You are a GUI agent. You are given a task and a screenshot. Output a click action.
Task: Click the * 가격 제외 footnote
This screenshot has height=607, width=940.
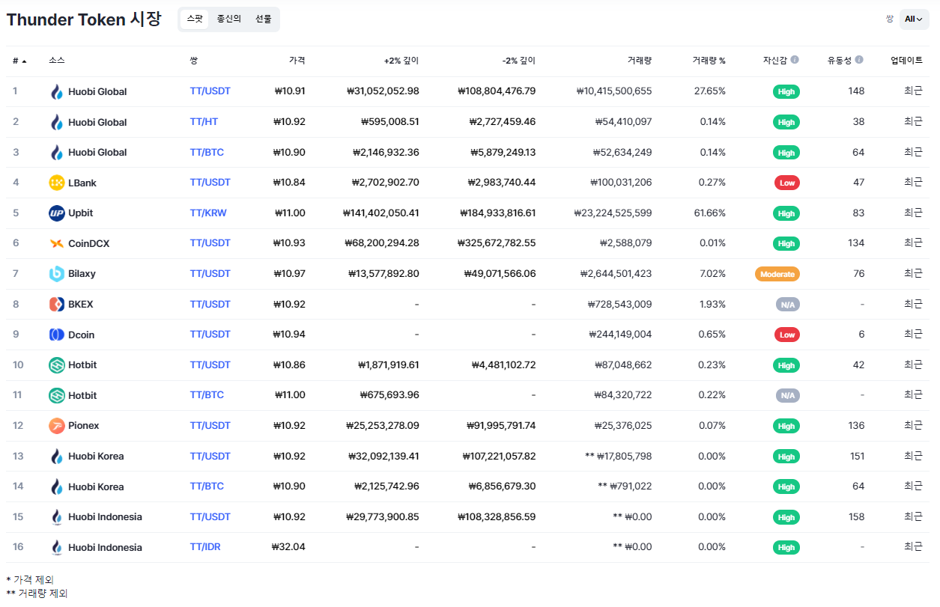30,580
